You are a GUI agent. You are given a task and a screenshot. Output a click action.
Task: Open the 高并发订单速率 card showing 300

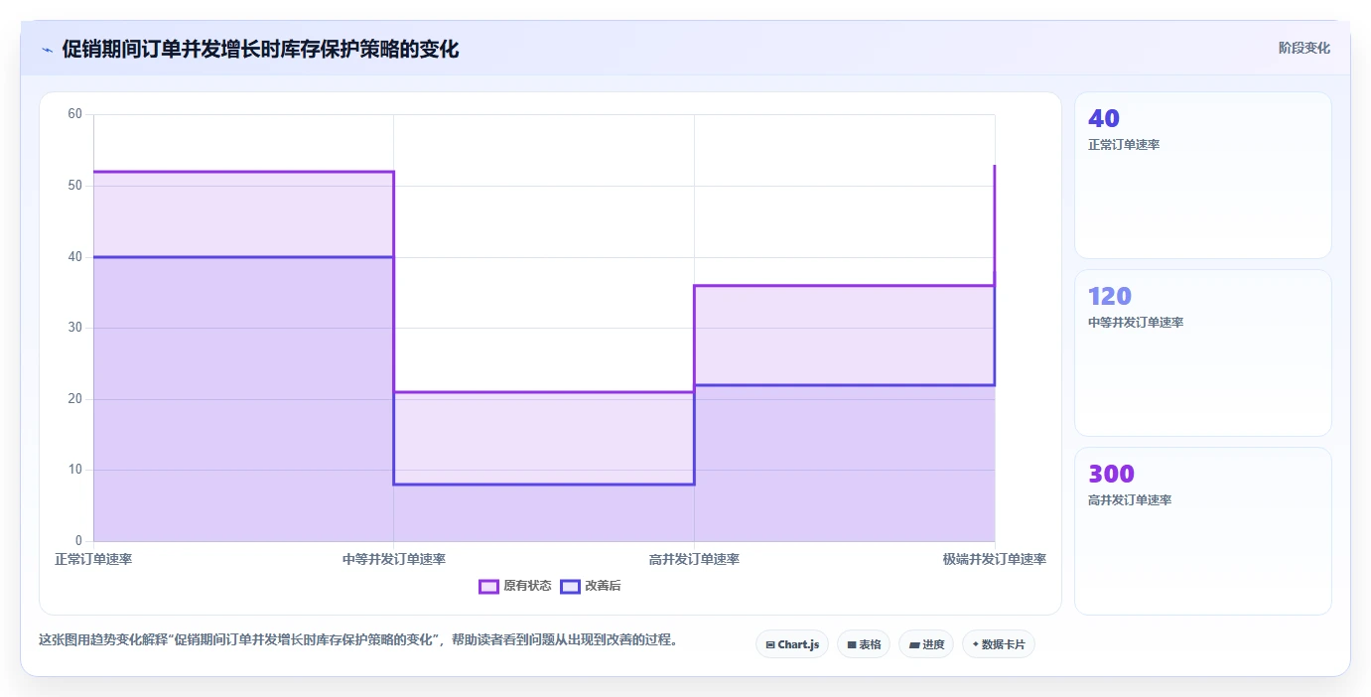(x=1203, y=531)
